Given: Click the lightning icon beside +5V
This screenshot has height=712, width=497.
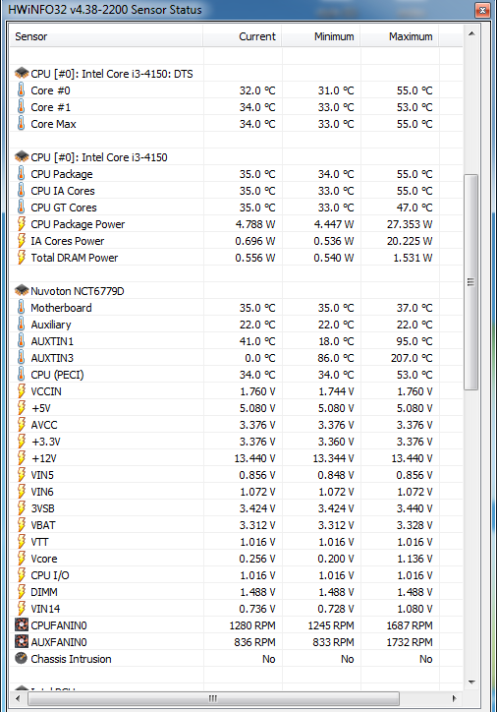Looking at the screenshot, I should click(22, 408).
